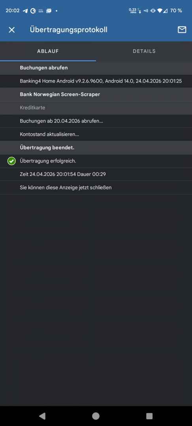Tap the Telegram notification icon in status bar
This screenshot has width=192, height=426.
coord(25,11)
